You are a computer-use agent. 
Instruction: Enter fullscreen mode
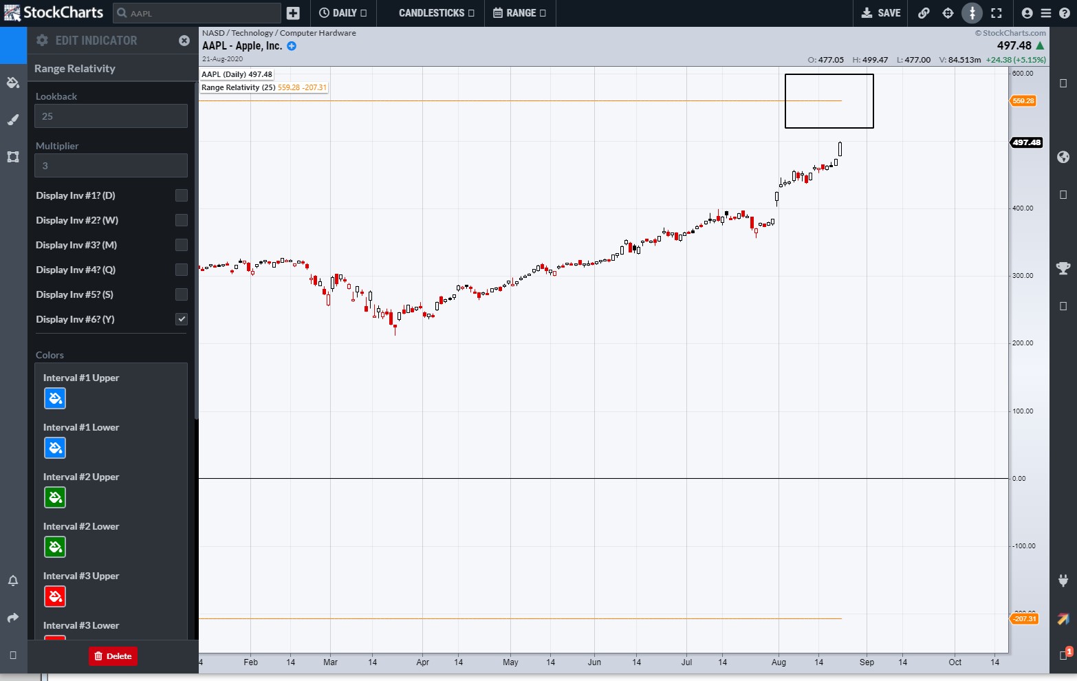point(996,13)
